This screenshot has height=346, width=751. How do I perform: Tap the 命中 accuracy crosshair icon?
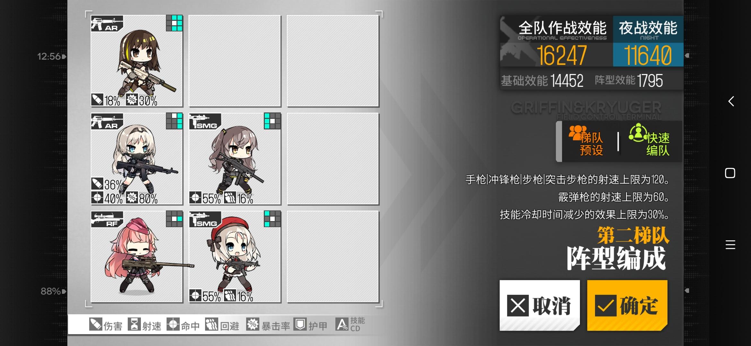[x=173, y=324]
